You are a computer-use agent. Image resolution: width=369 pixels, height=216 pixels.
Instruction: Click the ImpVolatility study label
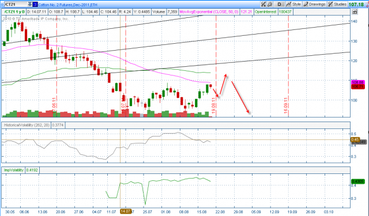14,170
